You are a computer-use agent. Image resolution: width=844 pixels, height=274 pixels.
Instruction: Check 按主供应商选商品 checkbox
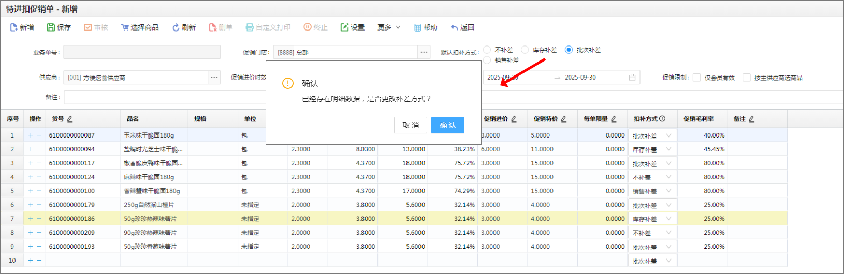click(x=747, y=78)
